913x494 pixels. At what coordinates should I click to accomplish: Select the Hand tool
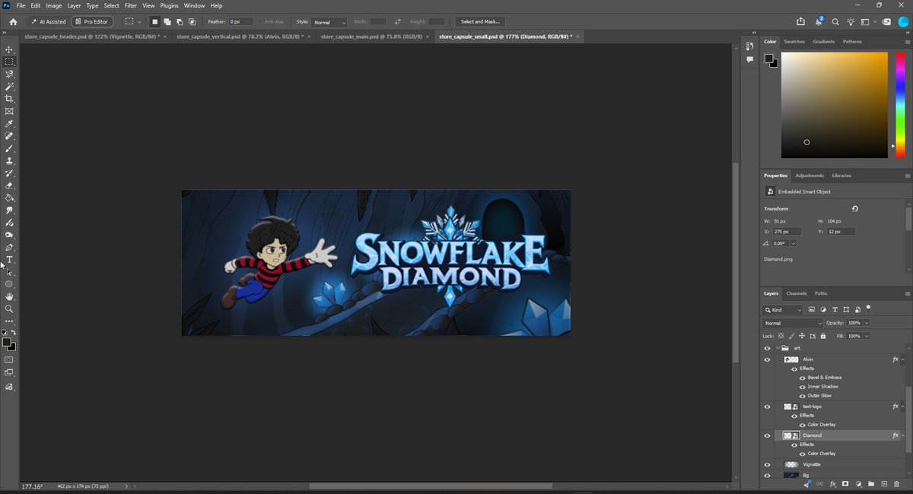(9, 296)
